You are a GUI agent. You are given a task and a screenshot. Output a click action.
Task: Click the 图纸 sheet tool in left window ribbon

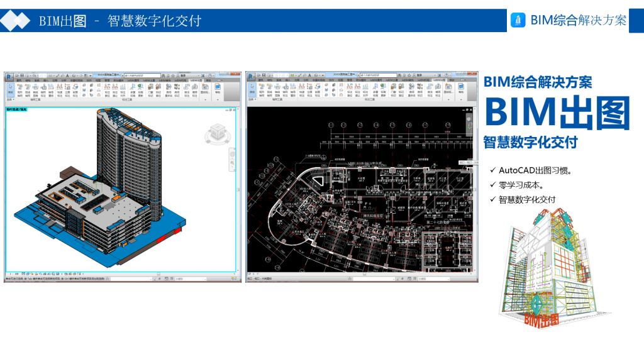point(205,89)
